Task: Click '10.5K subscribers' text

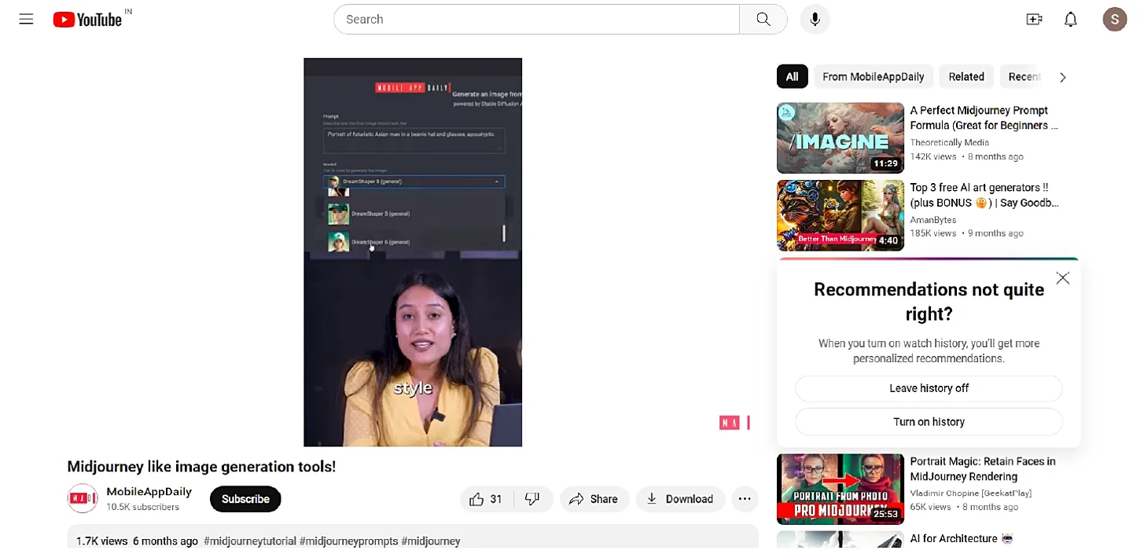Action: click(x=143, y=508)
